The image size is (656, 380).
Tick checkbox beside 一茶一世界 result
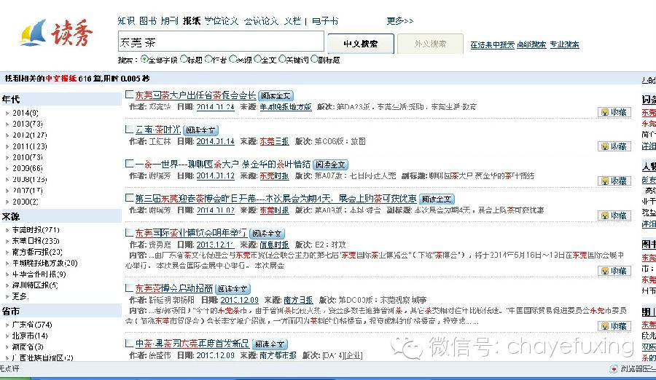point(129,164)
